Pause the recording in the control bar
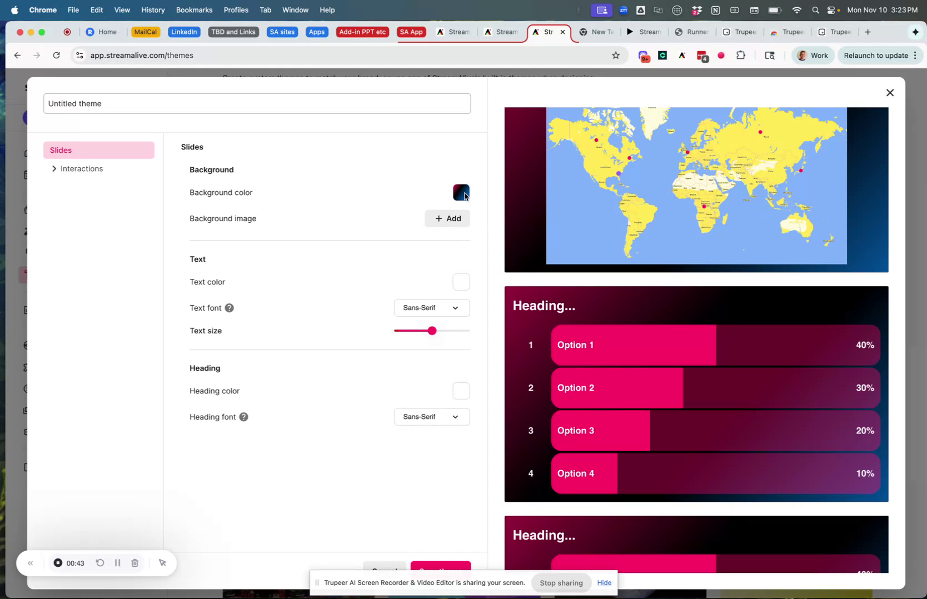This screenshot has width=927, height=599. coord(117,563)
